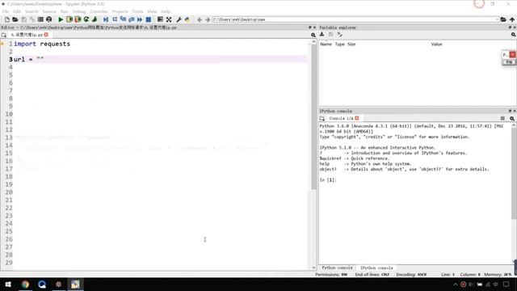Open the Debug menu

tap(79, 11)
